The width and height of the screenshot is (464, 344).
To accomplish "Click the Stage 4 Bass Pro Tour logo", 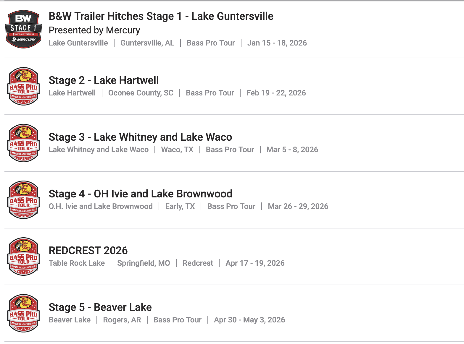I will tap(23, 200).
